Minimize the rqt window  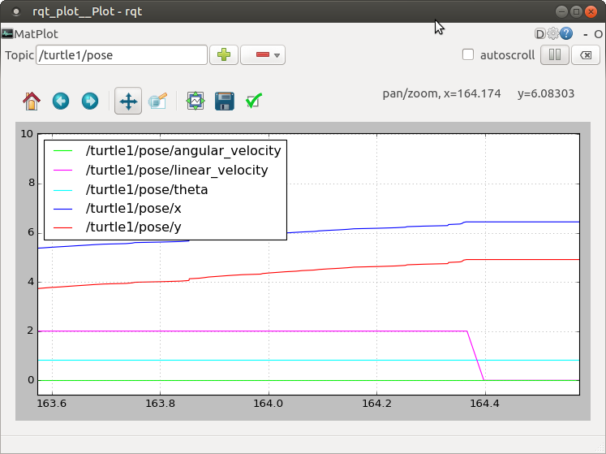point(561,11)
